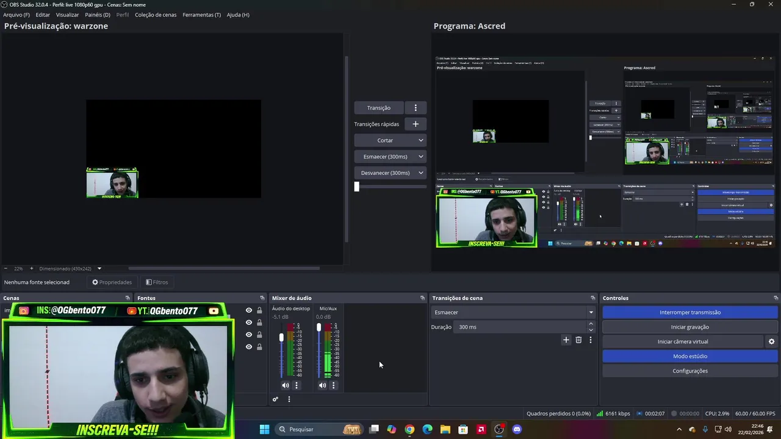Increase transition duration with the up arrow
Image resolution: width=781 pixels, height=439 pixels.
point(591,324)
